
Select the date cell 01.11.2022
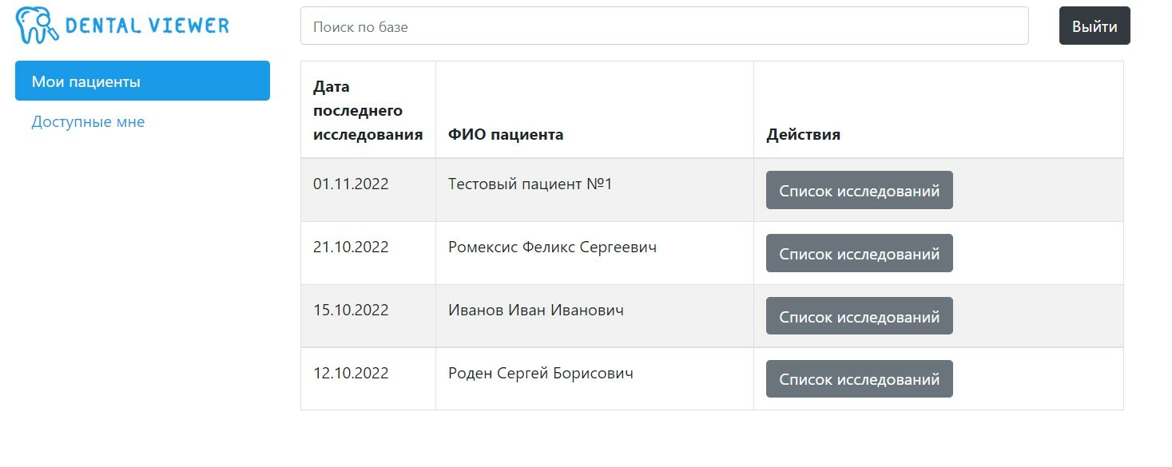[351, 184]
